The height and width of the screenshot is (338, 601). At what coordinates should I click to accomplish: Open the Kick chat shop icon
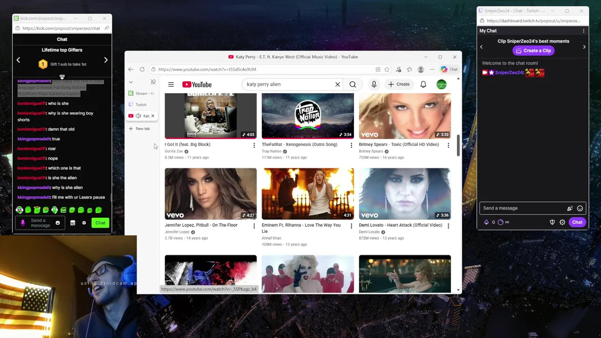point(73,223)
